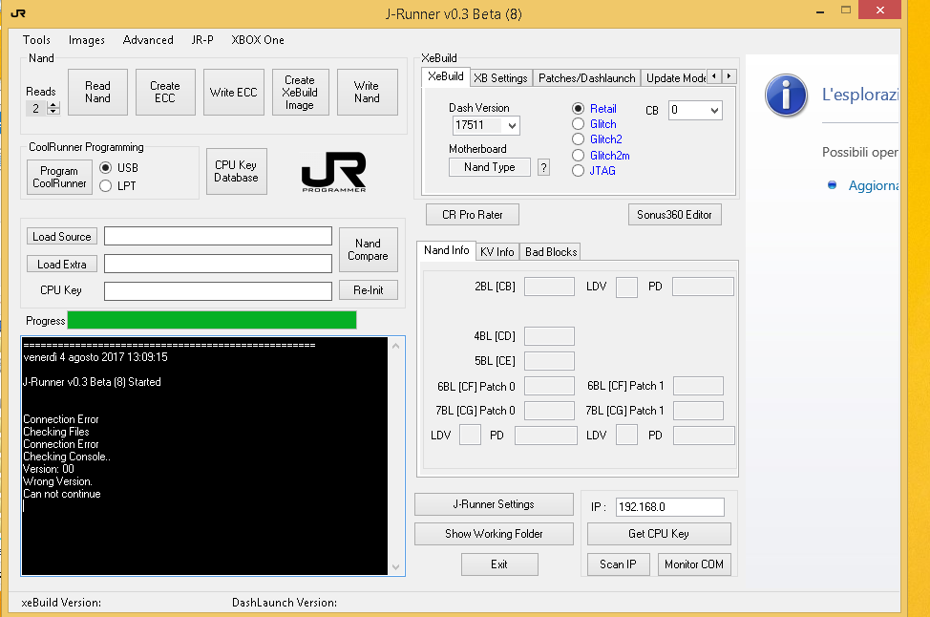Open the Advanced menu
The width and height of the screenshot is (930, 617).
coord(148,40)
